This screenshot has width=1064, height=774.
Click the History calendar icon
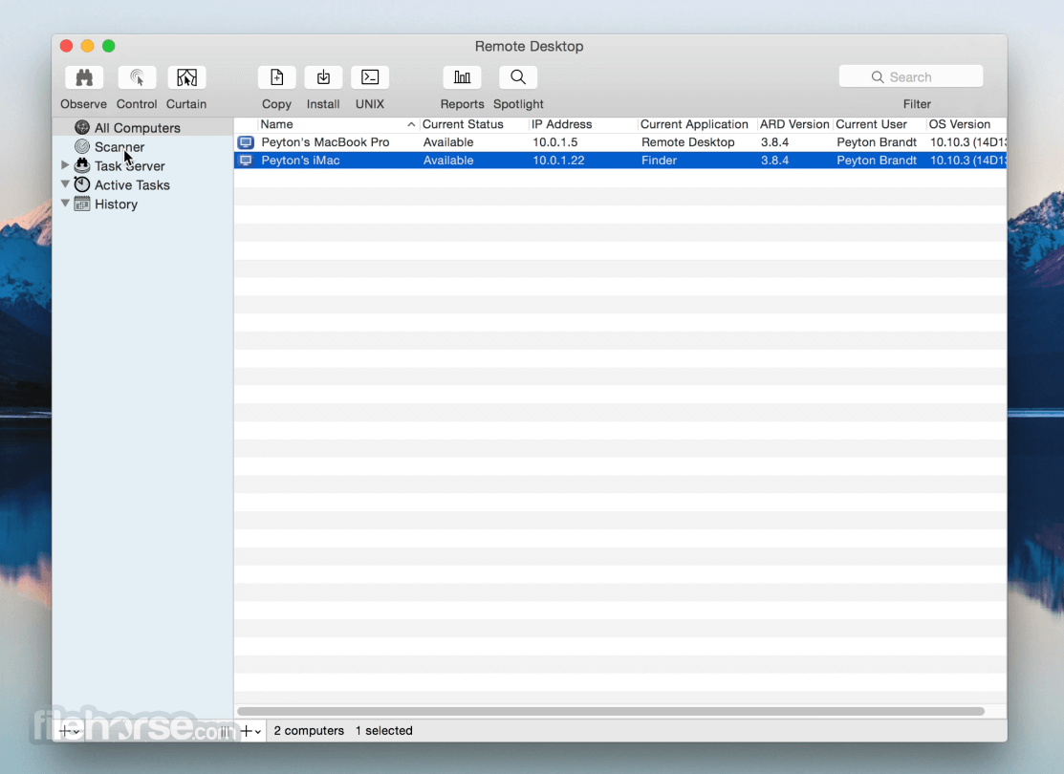pyautogui.click(x=82, y=204)
